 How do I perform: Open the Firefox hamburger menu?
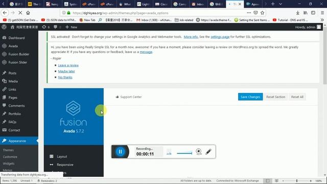tap(322, 13)
